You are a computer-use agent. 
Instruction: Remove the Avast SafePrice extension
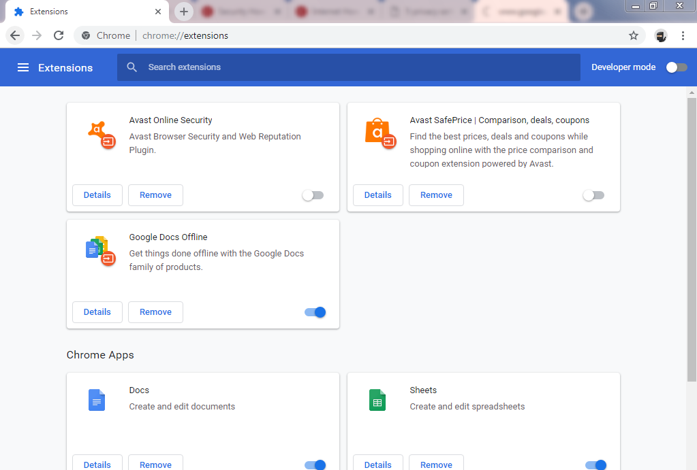[x=436, y=195]
